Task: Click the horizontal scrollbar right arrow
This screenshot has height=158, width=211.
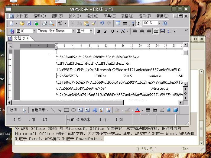Action: [181, 103]
